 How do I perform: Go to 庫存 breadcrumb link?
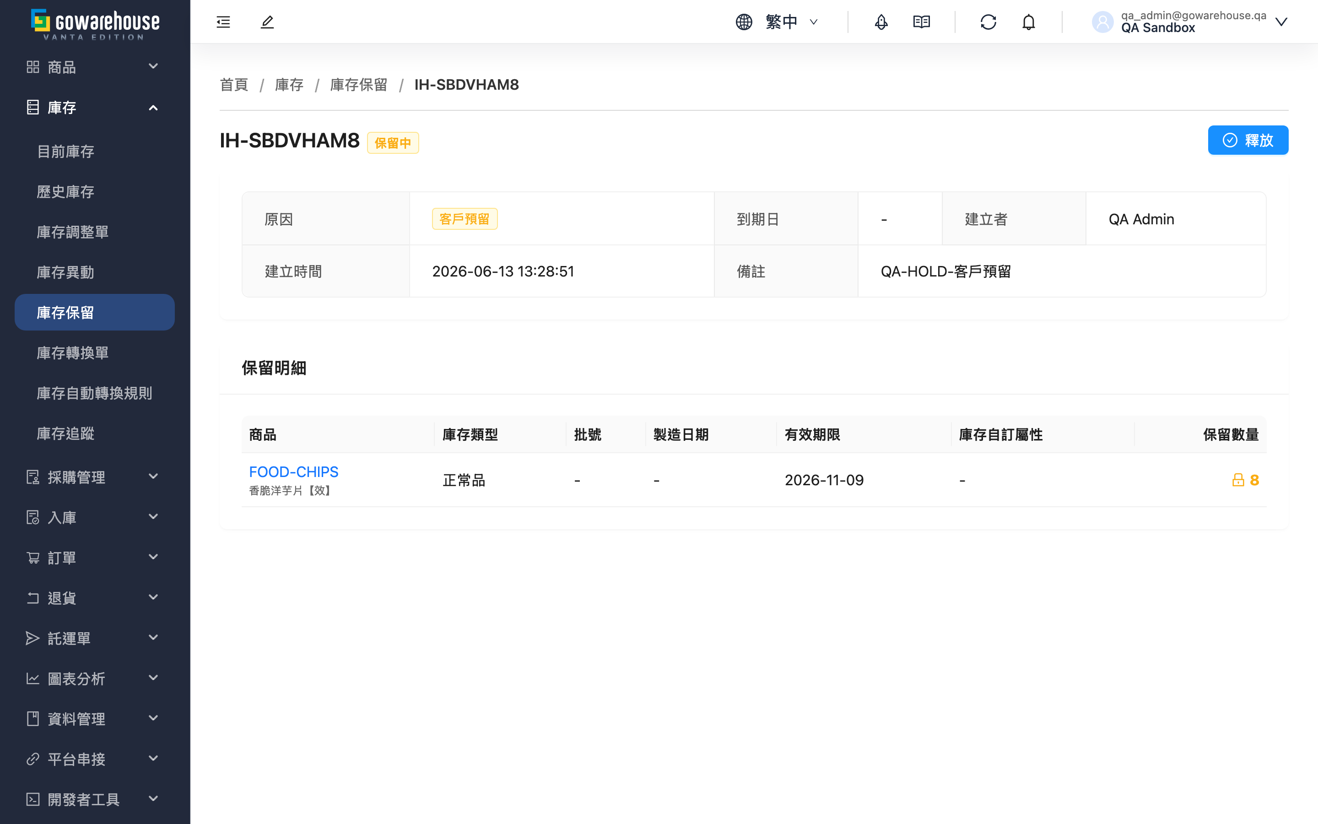pos(289,85)
